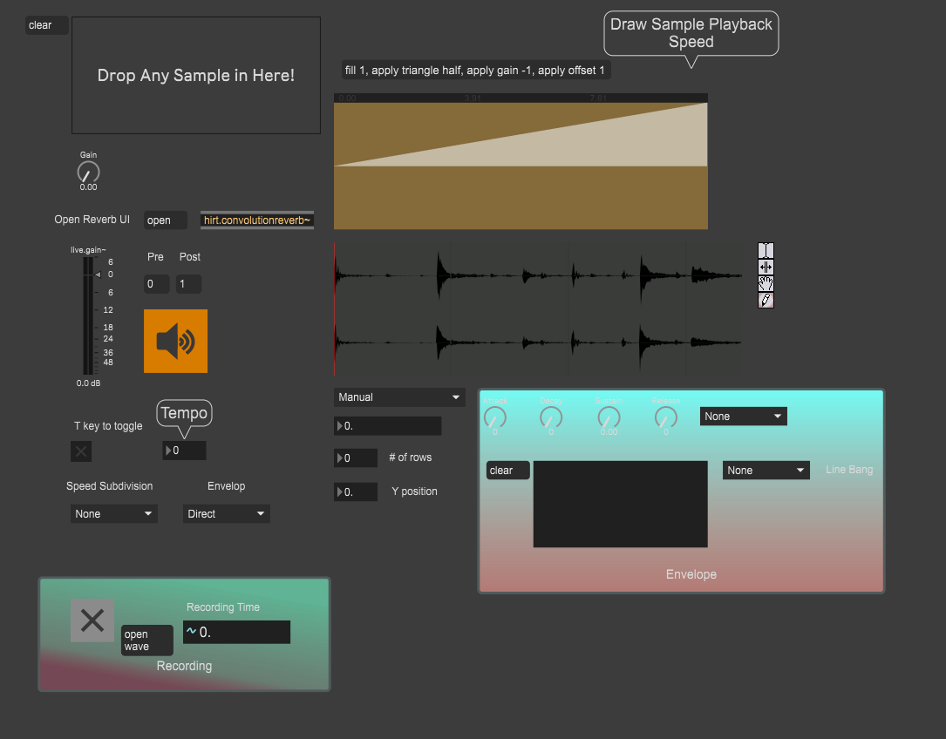Screen dimensions: 946x739
Task: Adjust the Attack knob in the Envelope panel
Action: pos(495,419)
